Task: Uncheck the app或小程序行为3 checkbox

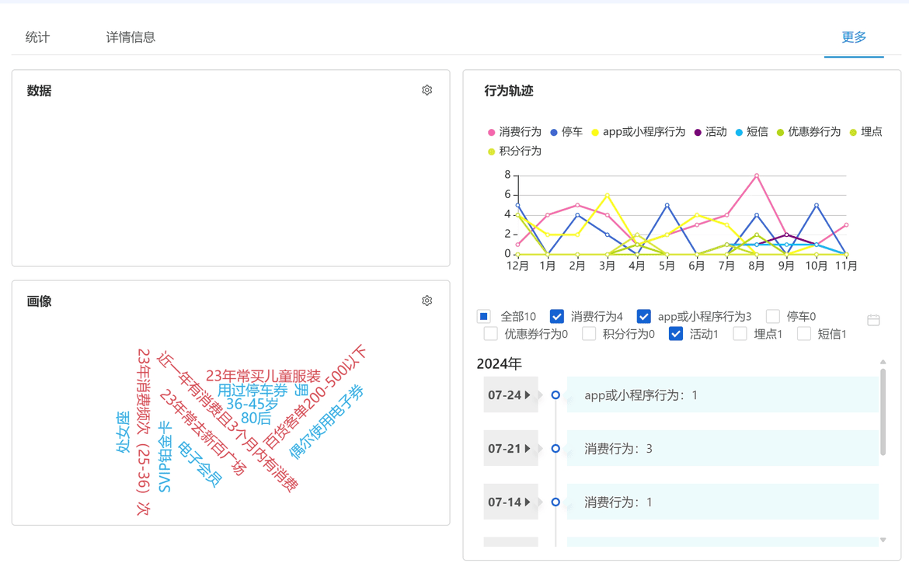Action: pos(643,316)
